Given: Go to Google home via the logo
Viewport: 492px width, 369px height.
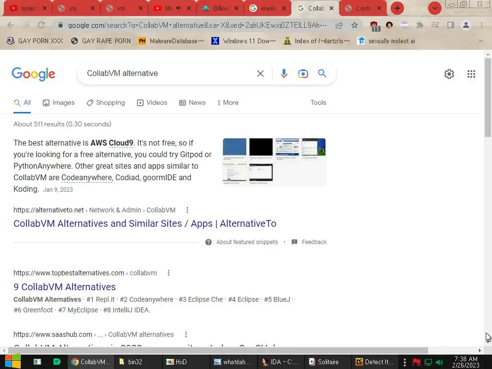Looking at the screenshot, I should click(x=33, y=74).
